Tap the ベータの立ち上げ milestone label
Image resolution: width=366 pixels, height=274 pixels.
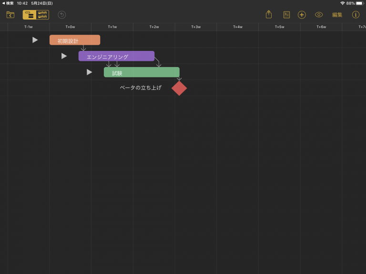(141, 88)
